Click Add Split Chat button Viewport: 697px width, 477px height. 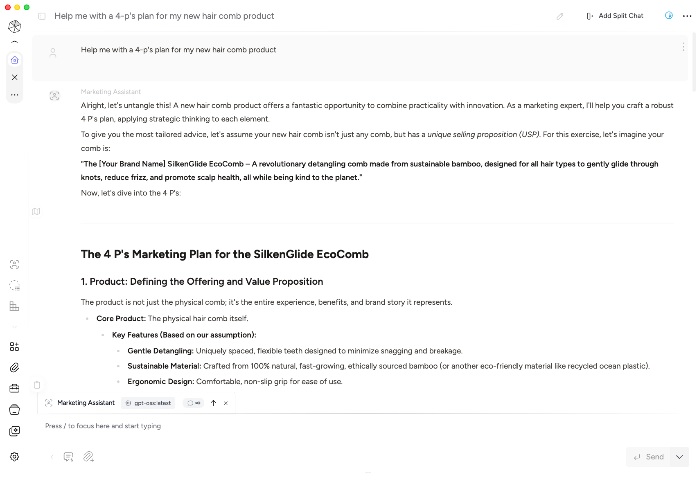[x=615, y=16]
